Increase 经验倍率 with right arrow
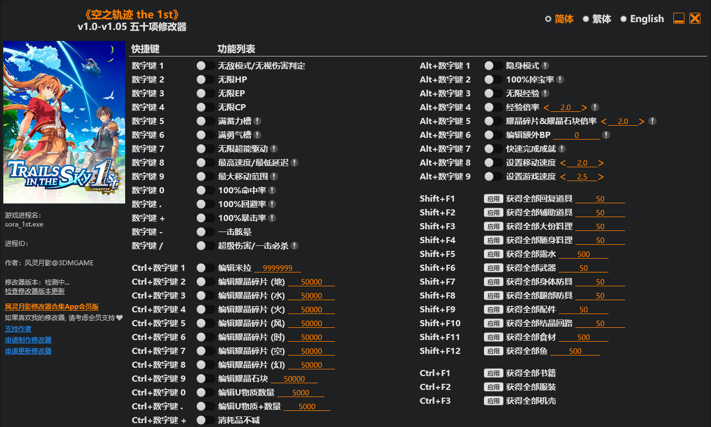 [584, 107]
